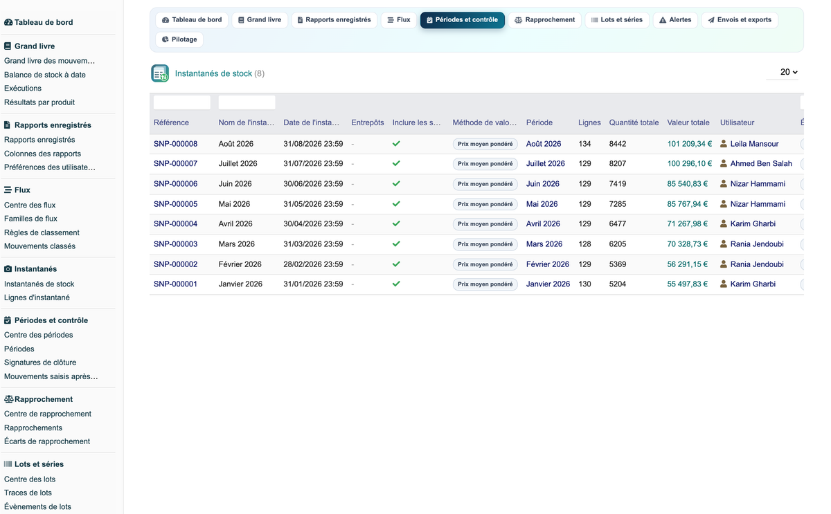Click the green checkmark in the SNP-000007 row
Viewport: 831px width, 514px height.
[396, 164]
